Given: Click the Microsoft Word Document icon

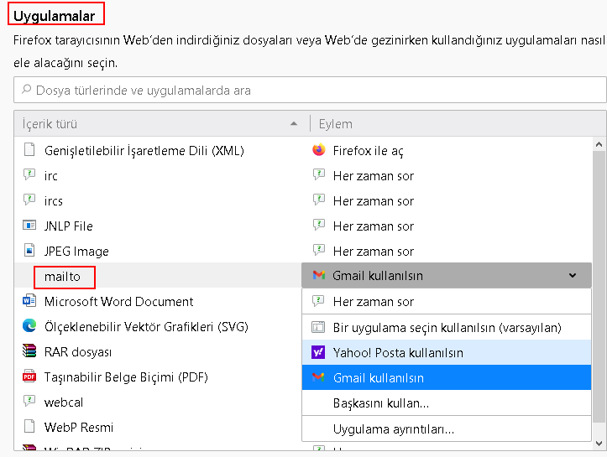Looking at the screenshot, I should point(29,302).
